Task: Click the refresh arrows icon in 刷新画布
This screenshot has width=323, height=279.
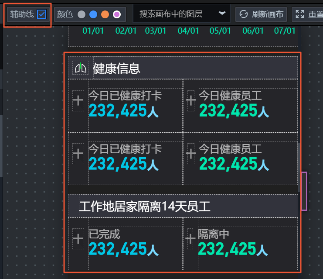Action: pos(244,14)
